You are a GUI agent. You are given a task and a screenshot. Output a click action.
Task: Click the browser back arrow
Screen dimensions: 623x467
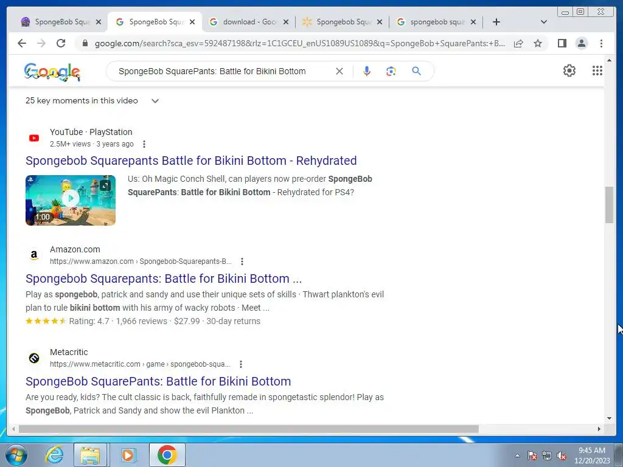tap(22, 43)
